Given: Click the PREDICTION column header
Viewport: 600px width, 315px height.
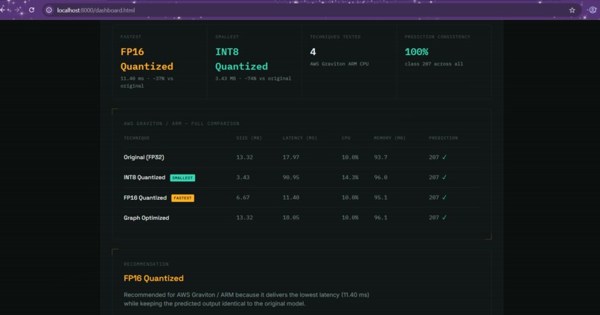Looking at the screenshot, I should pyautogui.click(x=443, y=138).
